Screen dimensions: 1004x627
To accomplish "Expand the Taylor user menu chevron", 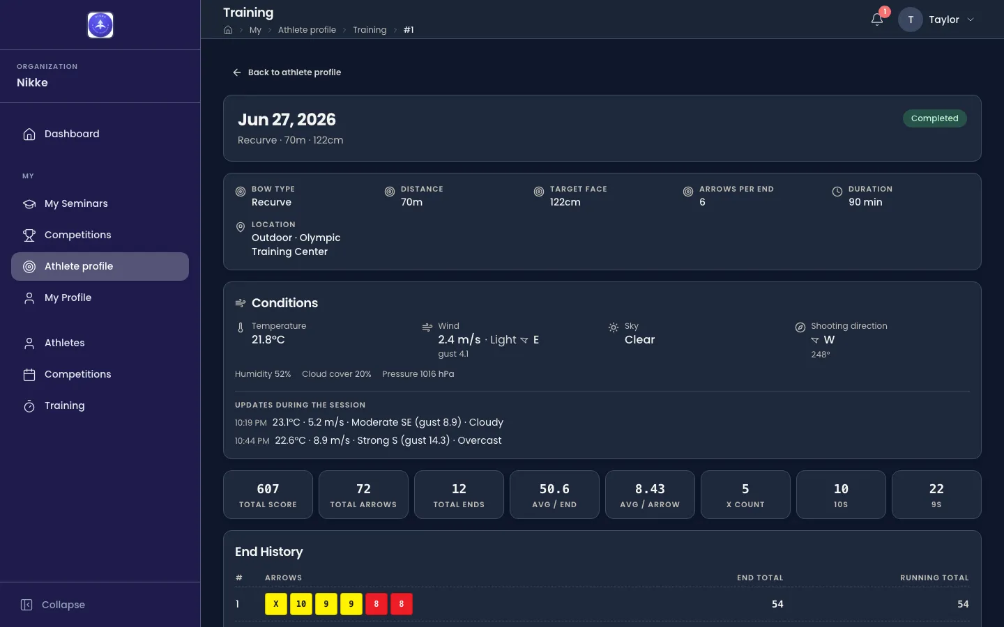I will [971, 20].
